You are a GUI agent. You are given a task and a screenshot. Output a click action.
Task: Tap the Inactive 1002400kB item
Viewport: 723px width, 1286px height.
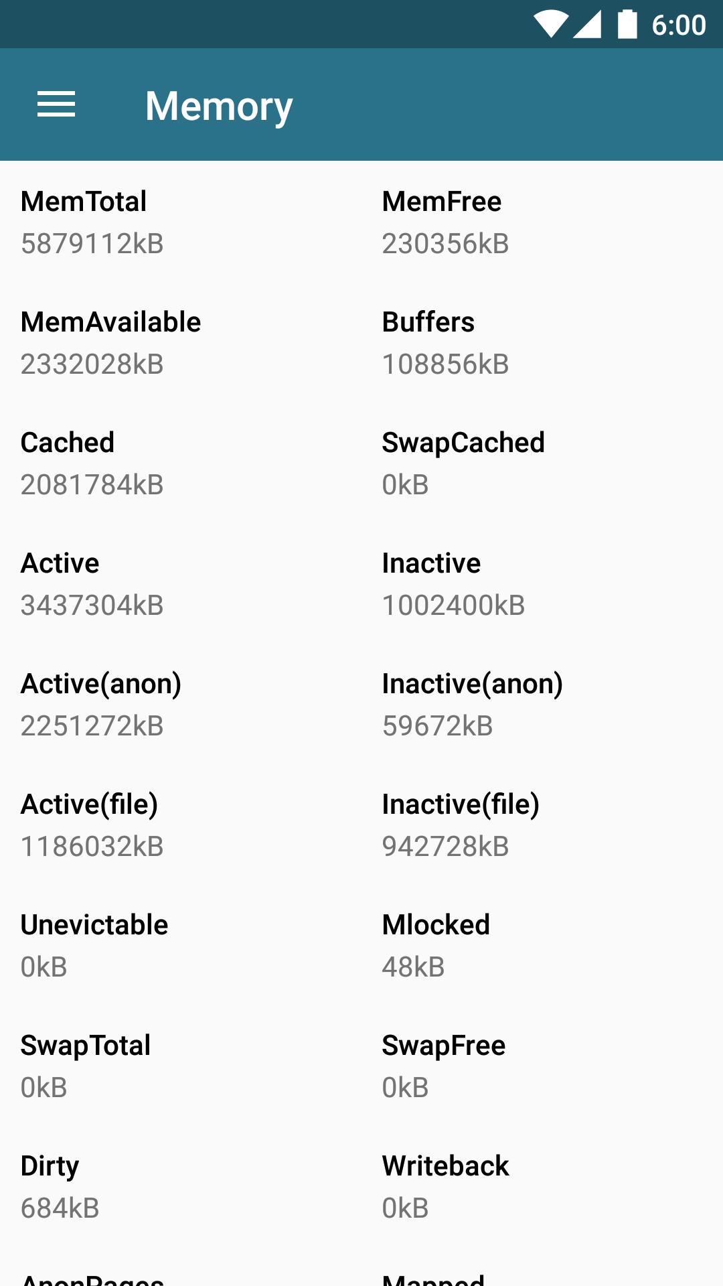click(x=453, y=584)
